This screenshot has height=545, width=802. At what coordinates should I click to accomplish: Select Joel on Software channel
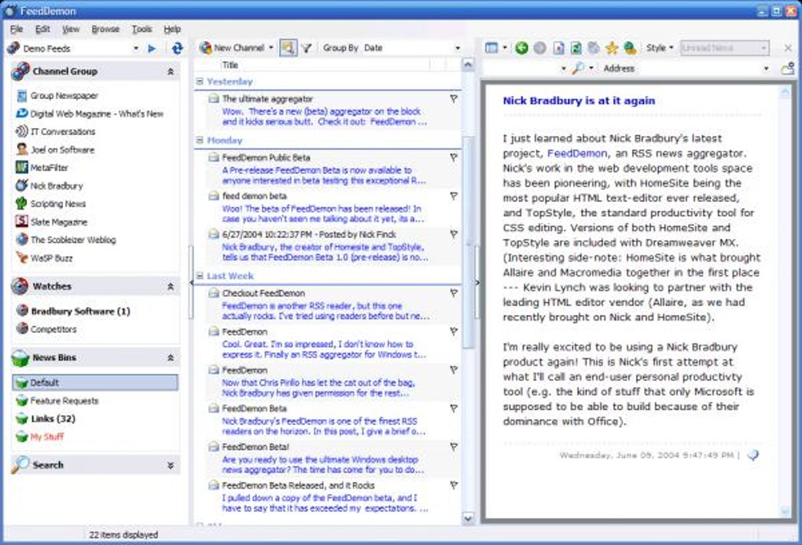tap(61, 150)
